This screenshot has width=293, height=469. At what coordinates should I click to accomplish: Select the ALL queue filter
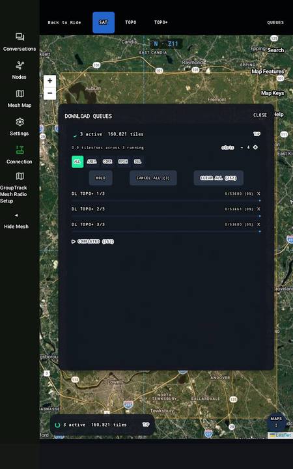point(77,162)
